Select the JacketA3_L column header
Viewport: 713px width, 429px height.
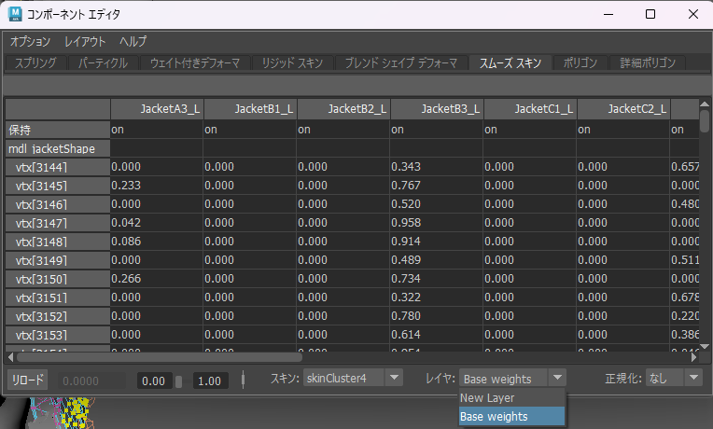click(x=157, y=109)
